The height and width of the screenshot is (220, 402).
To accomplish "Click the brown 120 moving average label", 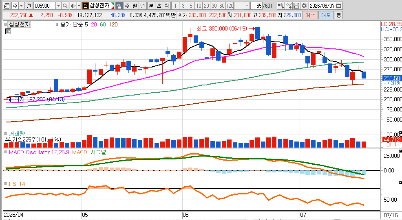I will coord(113,24).
